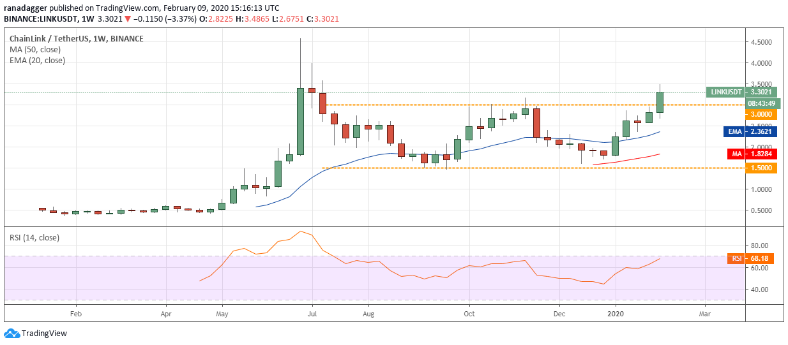Click the ranadagger published header line
This screenshot has width=788, height=345.
pyautogui.click(x=141, y=8)
